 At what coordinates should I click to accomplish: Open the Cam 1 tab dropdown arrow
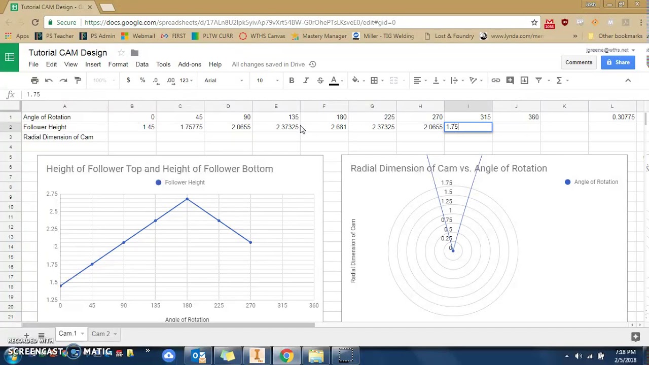click(x=82, y=334)
